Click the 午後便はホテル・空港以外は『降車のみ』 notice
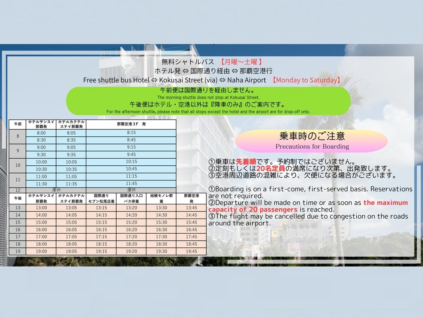423x318 pixels. [208, 104]
